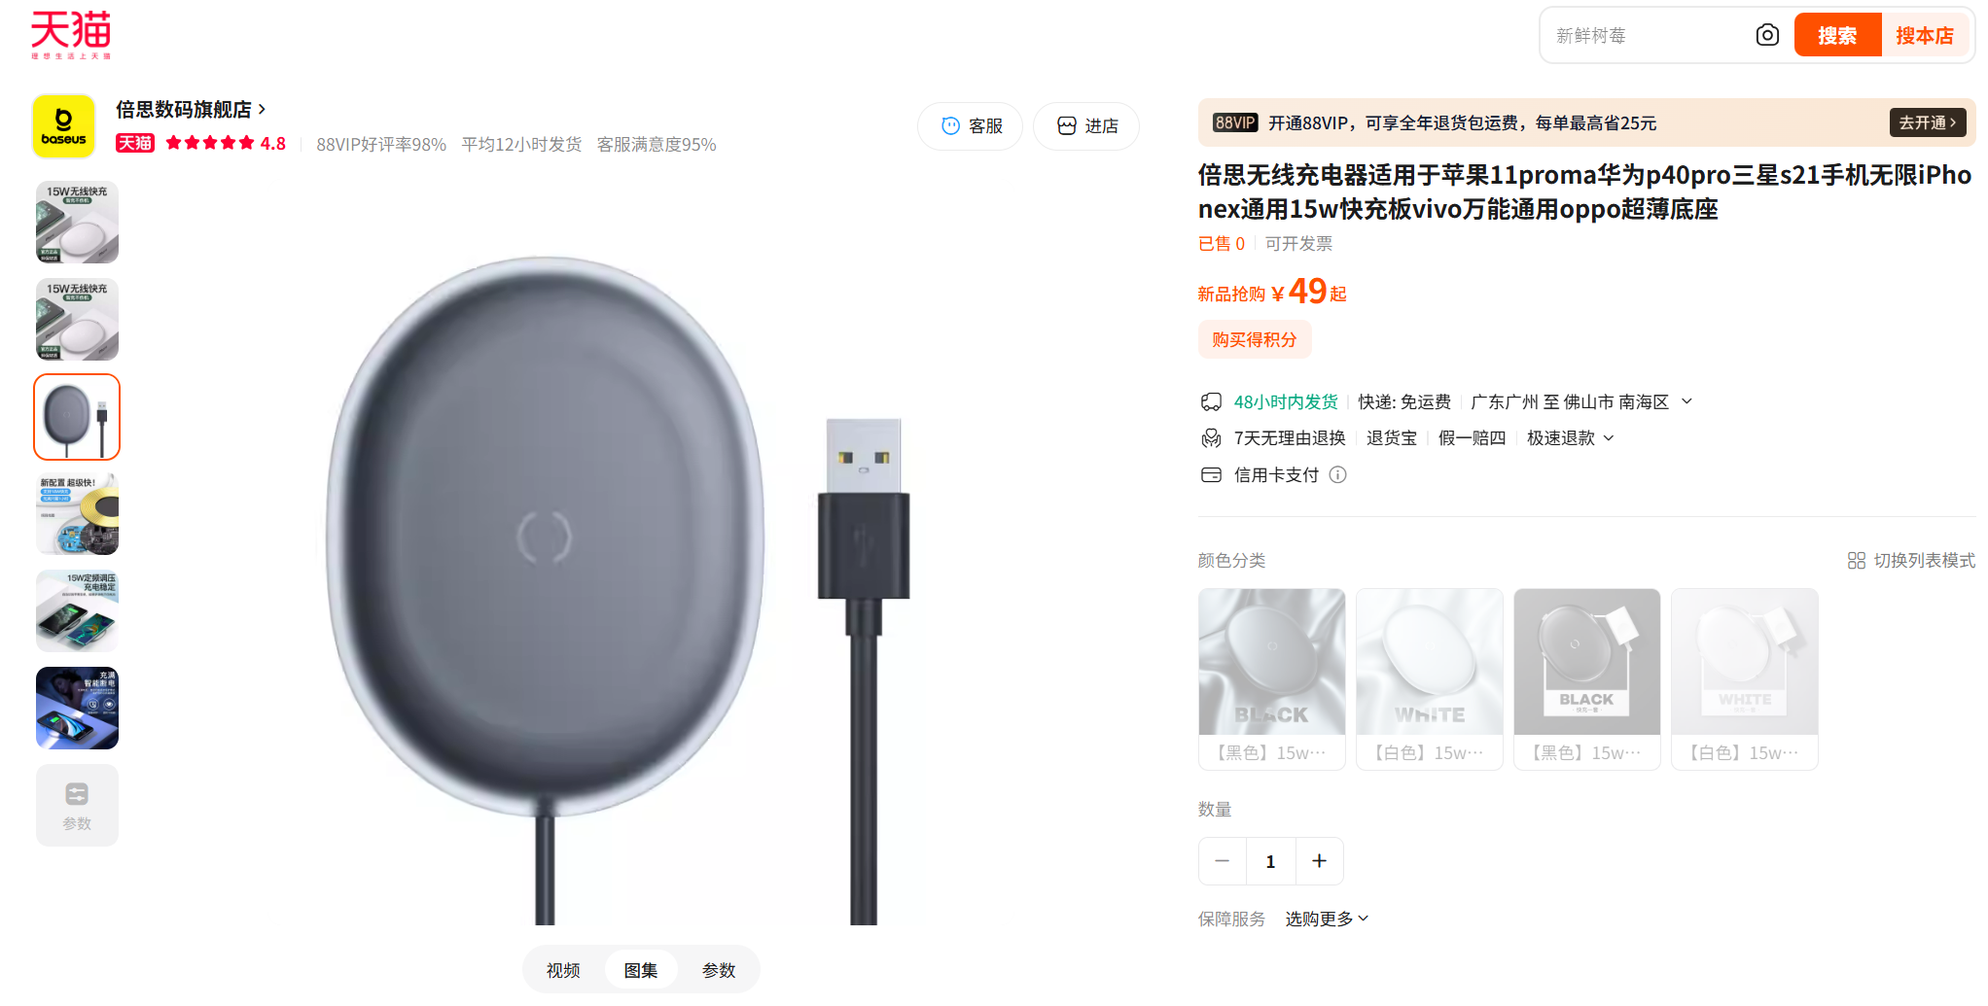1988x1006 pixels.
Task: Select the first black 15w color option
Action: click(x=1271, y=678)
